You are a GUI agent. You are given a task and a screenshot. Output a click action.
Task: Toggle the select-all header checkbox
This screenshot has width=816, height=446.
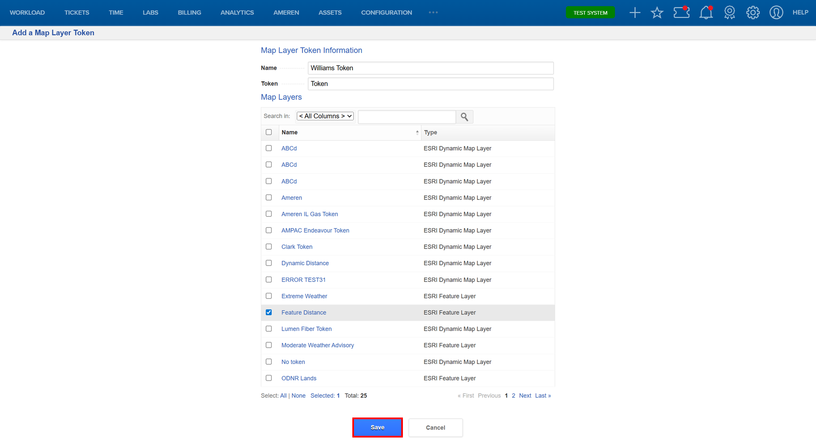pos(269,132)
